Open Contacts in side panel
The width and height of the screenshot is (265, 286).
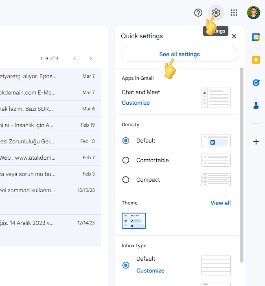click(256, 106)
